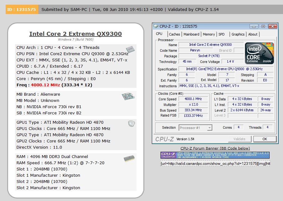Viewport: 283px width, 201px height.
Task: Click the Intel Core 2 Extreme logo
Action: [259, 53]
